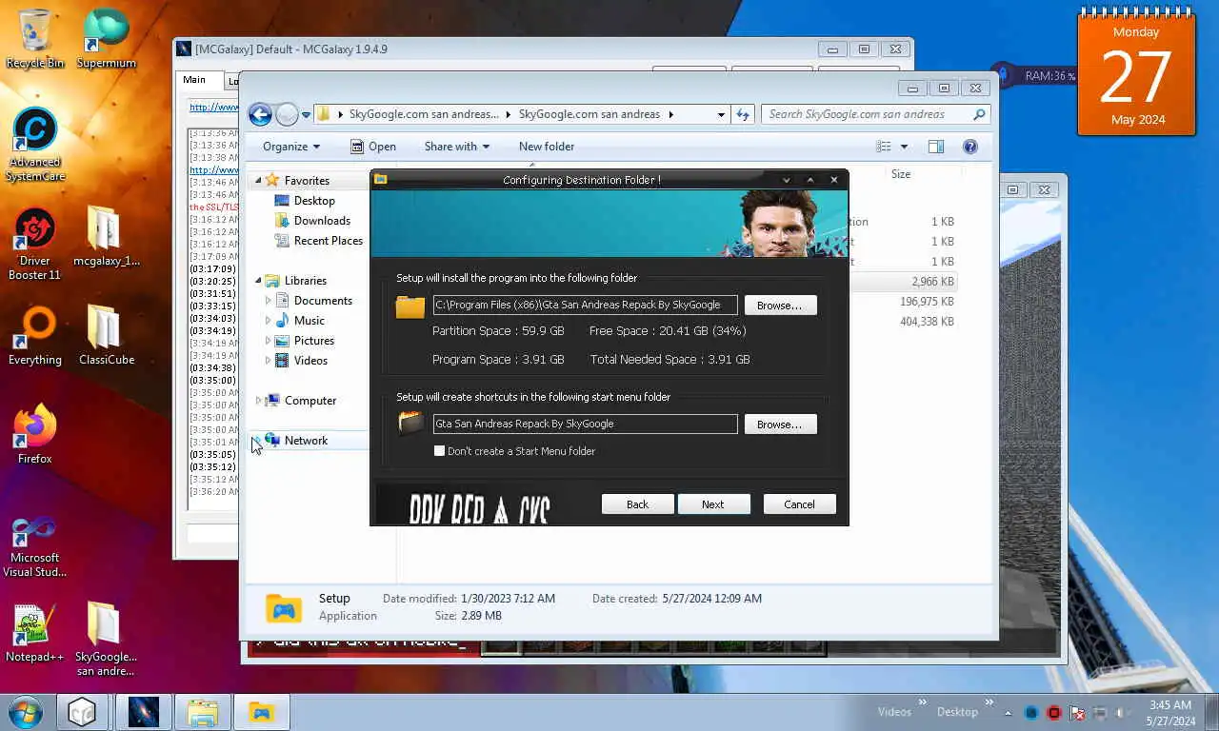Switch to Windows Explorer in taskbar
Screen dimensions: 1219x731
pyautogui.click(x=203, y=712)
